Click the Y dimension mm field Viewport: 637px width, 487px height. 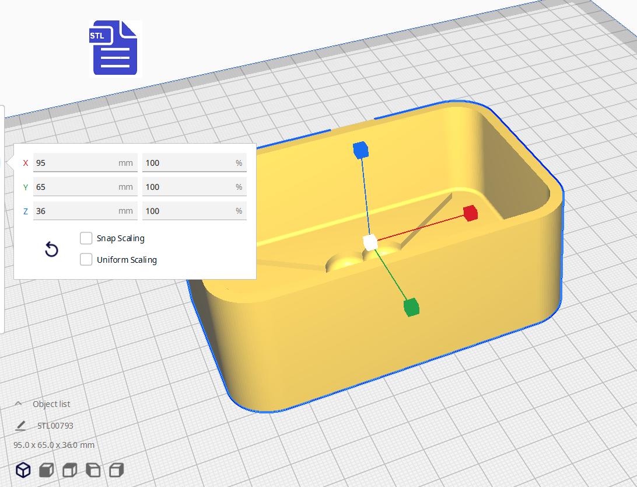[85, 187]
